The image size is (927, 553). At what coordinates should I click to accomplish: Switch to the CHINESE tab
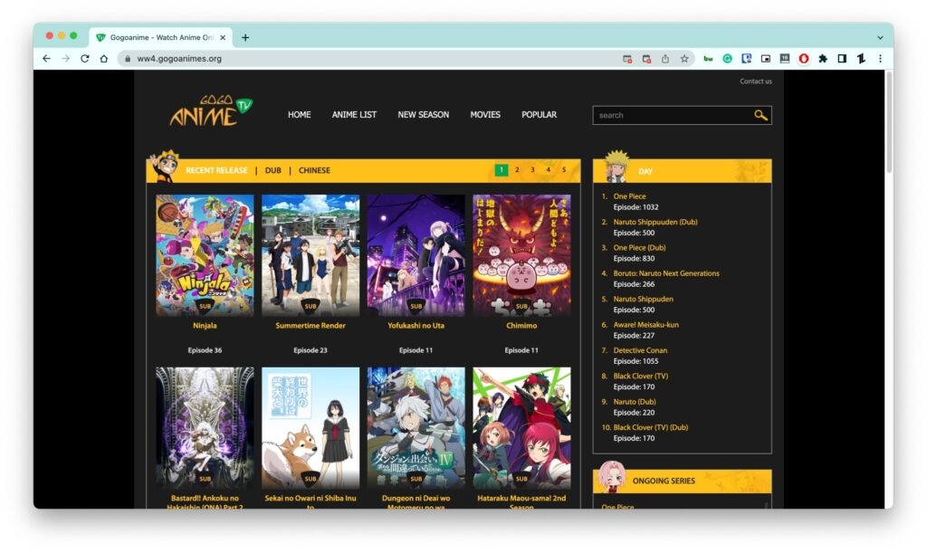(314, 170)
